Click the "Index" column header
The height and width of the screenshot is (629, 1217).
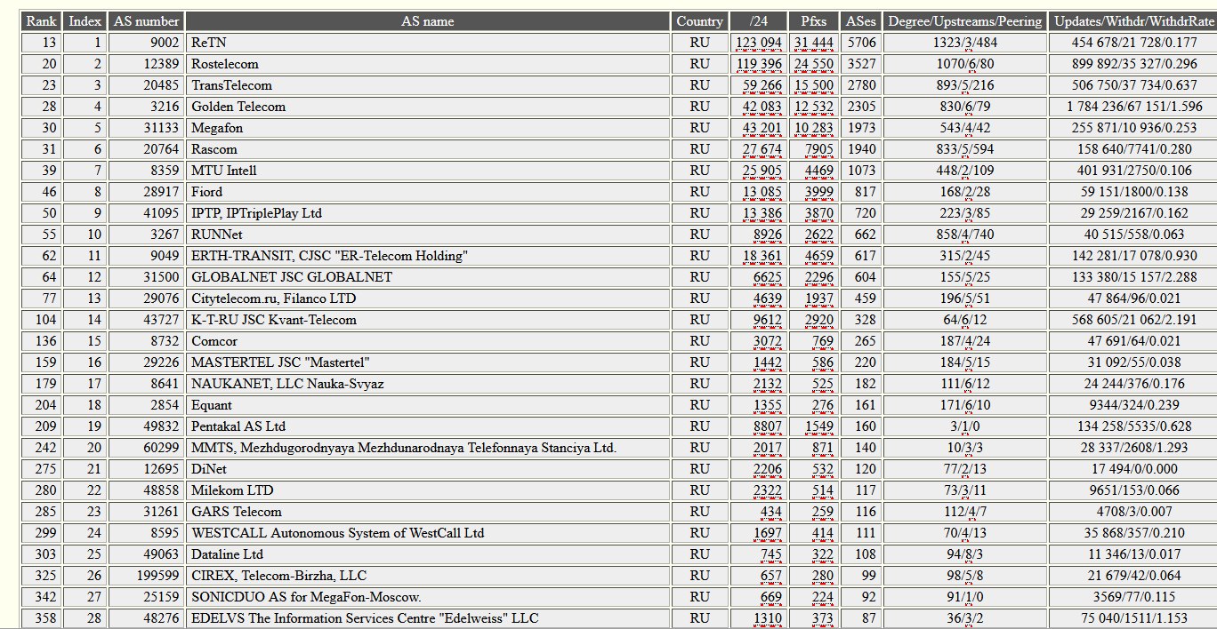point(85,21)
